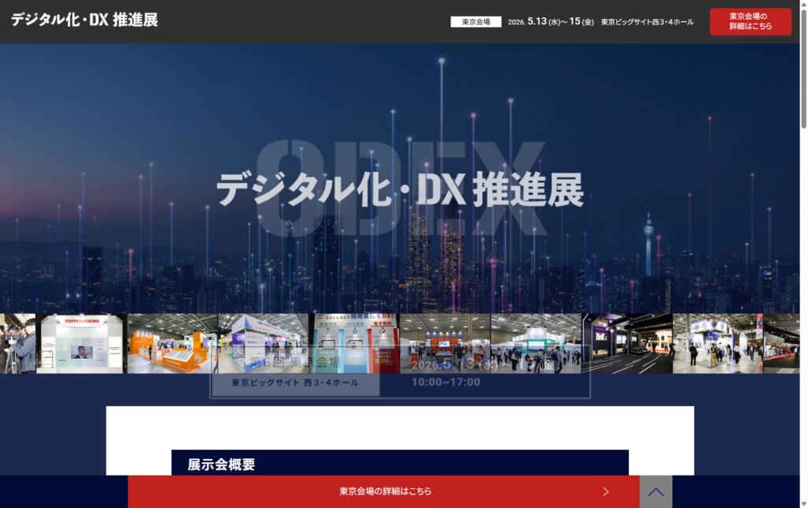Click the scroll-to-top up chevron button
This screenshot has height=508, width=808.
(656, 491)
